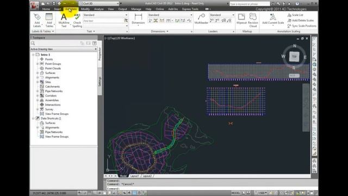Switch to the Layout1 tab
This screenshot has height=196, width=348.
click(135, 176)
